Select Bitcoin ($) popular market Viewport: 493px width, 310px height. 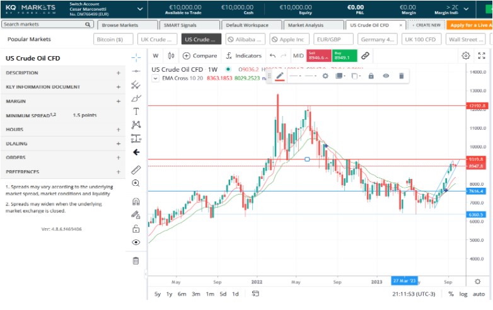(x=113, y=39)
